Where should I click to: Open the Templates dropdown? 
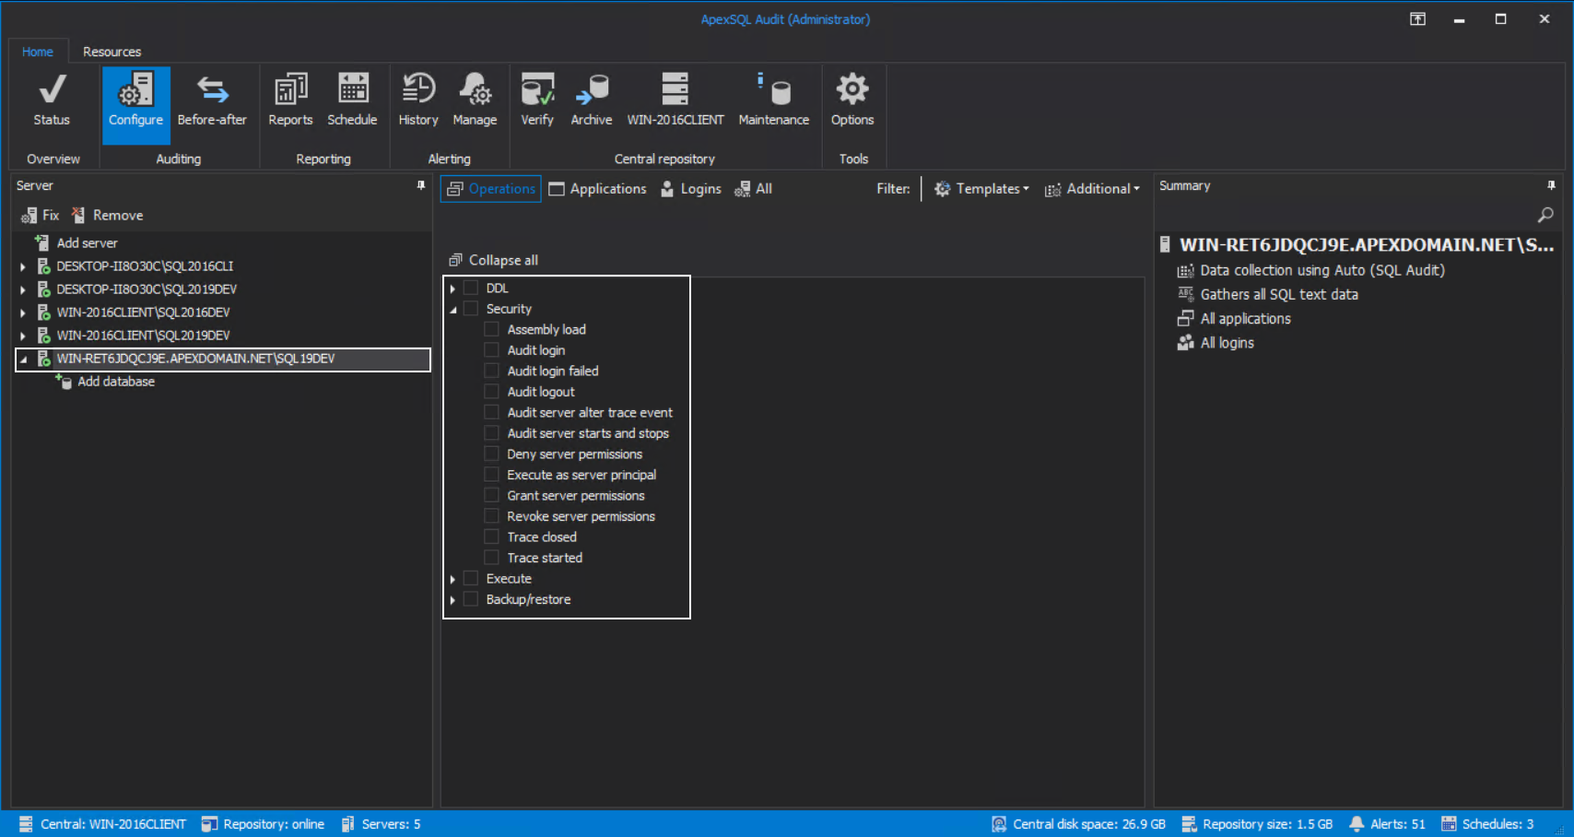click(981, 188)
